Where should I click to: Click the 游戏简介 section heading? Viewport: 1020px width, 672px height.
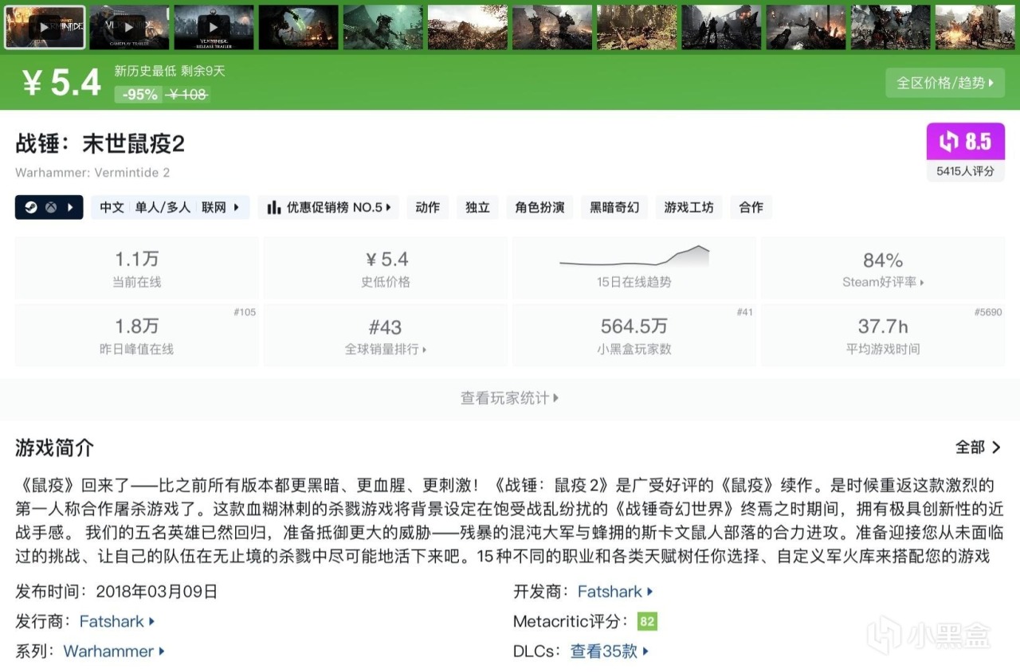[x=54, y=447]
